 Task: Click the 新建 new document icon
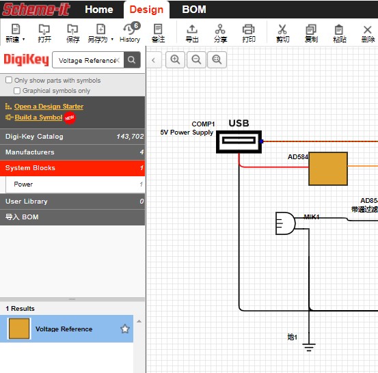click(16, 29)
